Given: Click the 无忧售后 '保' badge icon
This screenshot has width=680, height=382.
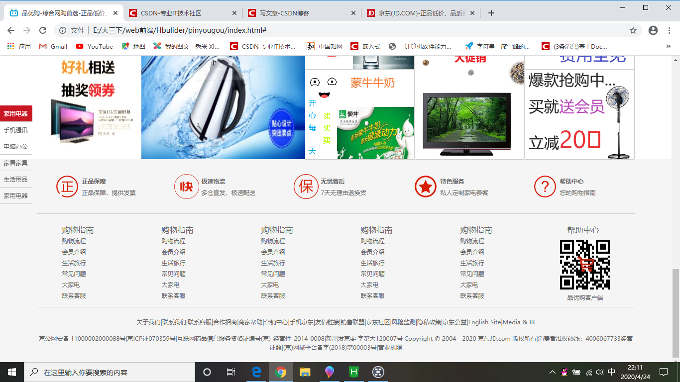Looking at the screenshot, I should [x=306, y=187].
